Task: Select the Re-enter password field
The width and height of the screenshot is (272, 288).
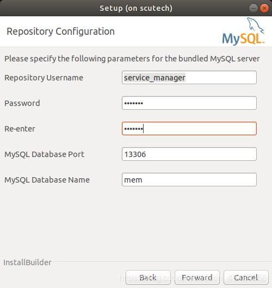Action: pos(189,129)
